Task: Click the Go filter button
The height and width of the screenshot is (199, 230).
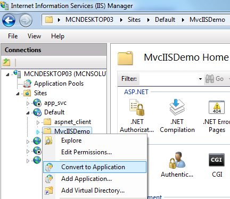Action: click(215, 79)
